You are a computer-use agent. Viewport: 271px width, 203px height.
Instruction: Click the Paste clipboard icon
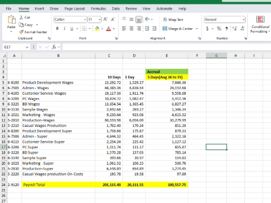[x=11, y=20]
